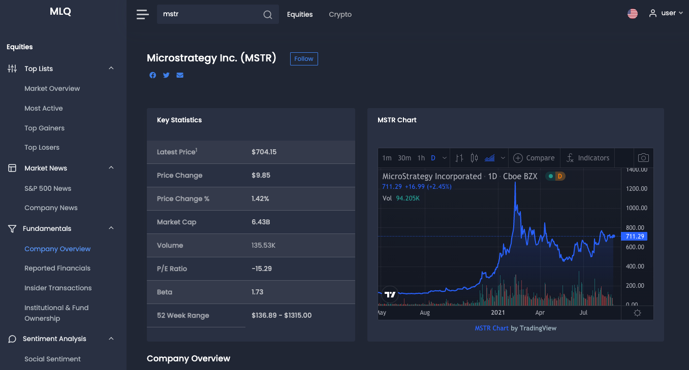Open Top Losers list
Image resolution: width=689 pixels, height=370 pixels.
[x=42, y=147]
